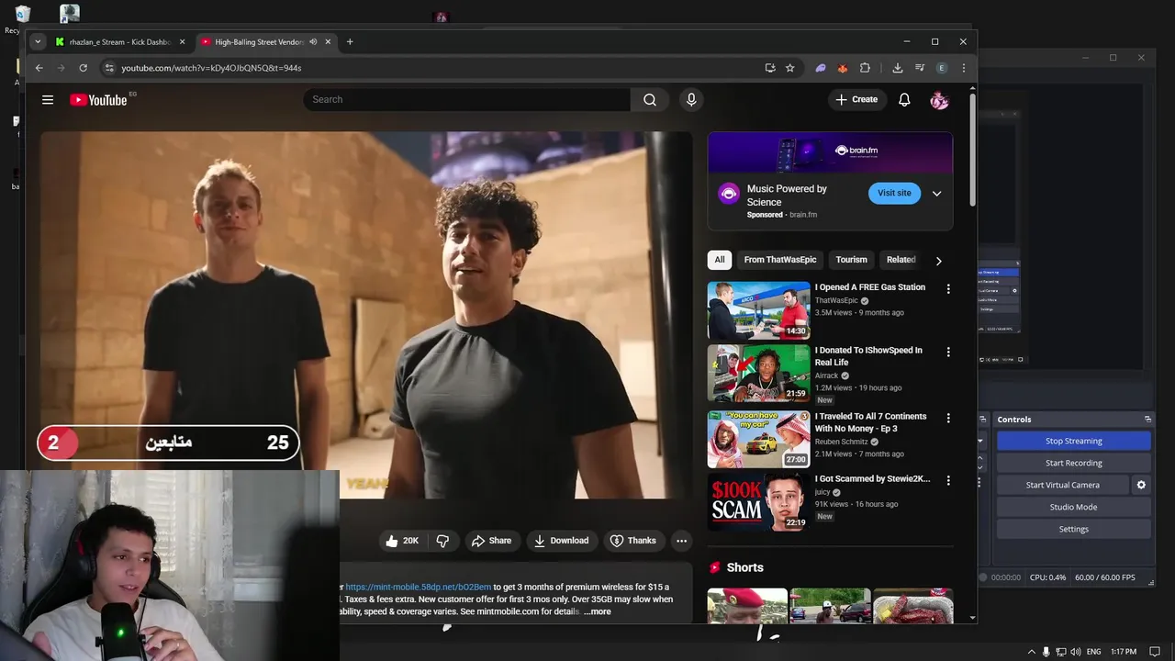Start voice search with microphone icon
Image resolution: width=1175 pixels, height=661 pixels.
(691, 100)
